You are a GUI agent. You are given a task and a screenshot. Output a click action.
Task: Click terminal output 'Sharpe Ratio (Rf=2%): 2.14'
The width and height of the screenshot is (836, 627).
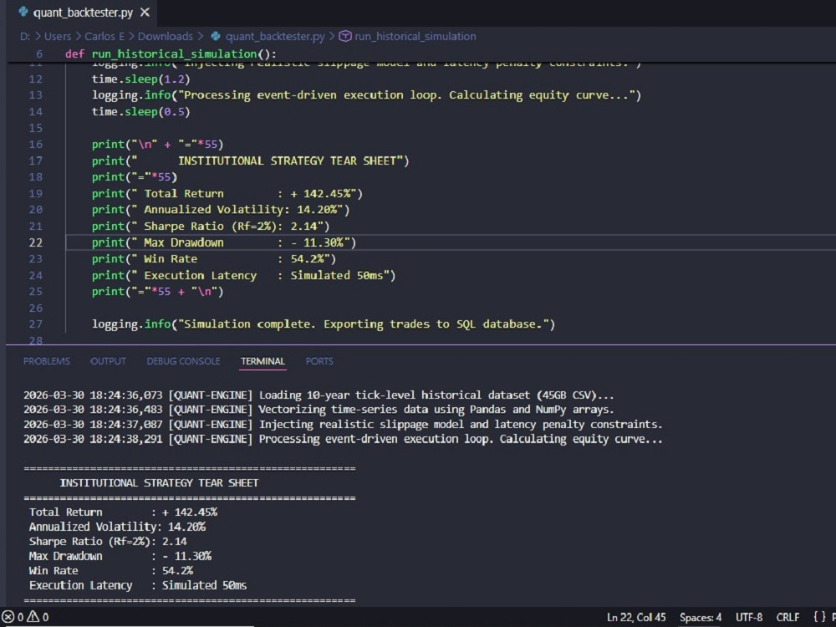click(x=108, y=541)
